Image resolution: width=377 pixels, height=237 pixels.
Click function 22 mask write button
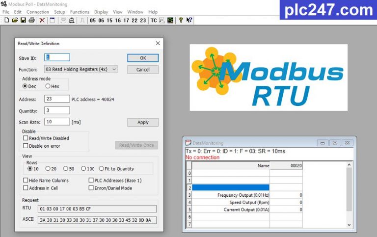click(x=135, y=21)
